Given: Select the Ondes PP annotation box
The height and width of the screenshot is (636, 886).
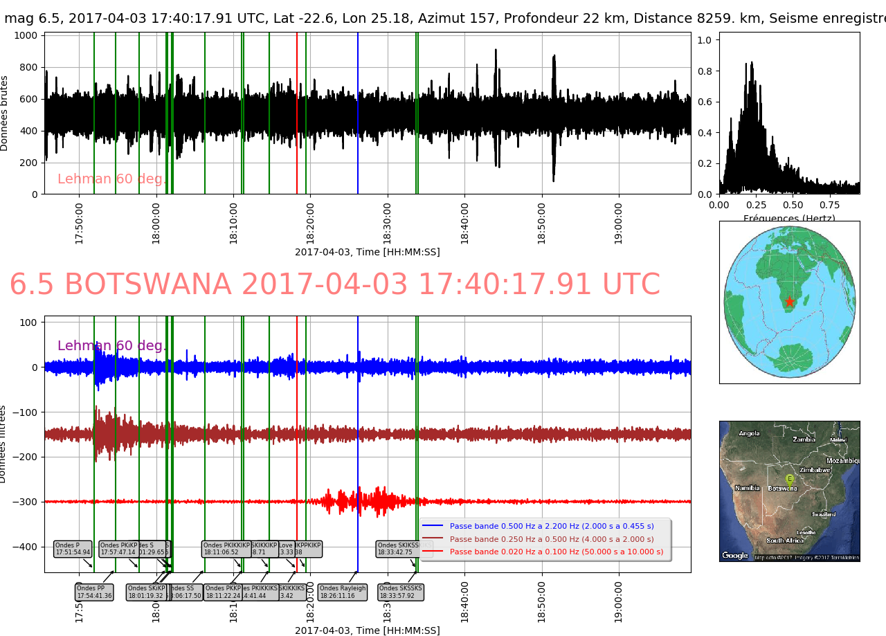Looking at the screenshot, I should pos(94,592).
